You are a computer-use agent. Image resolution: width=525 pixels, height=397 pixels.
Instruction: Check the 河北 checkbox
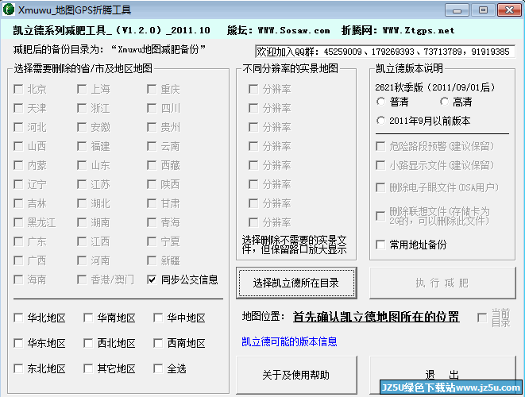coord(18,127)
